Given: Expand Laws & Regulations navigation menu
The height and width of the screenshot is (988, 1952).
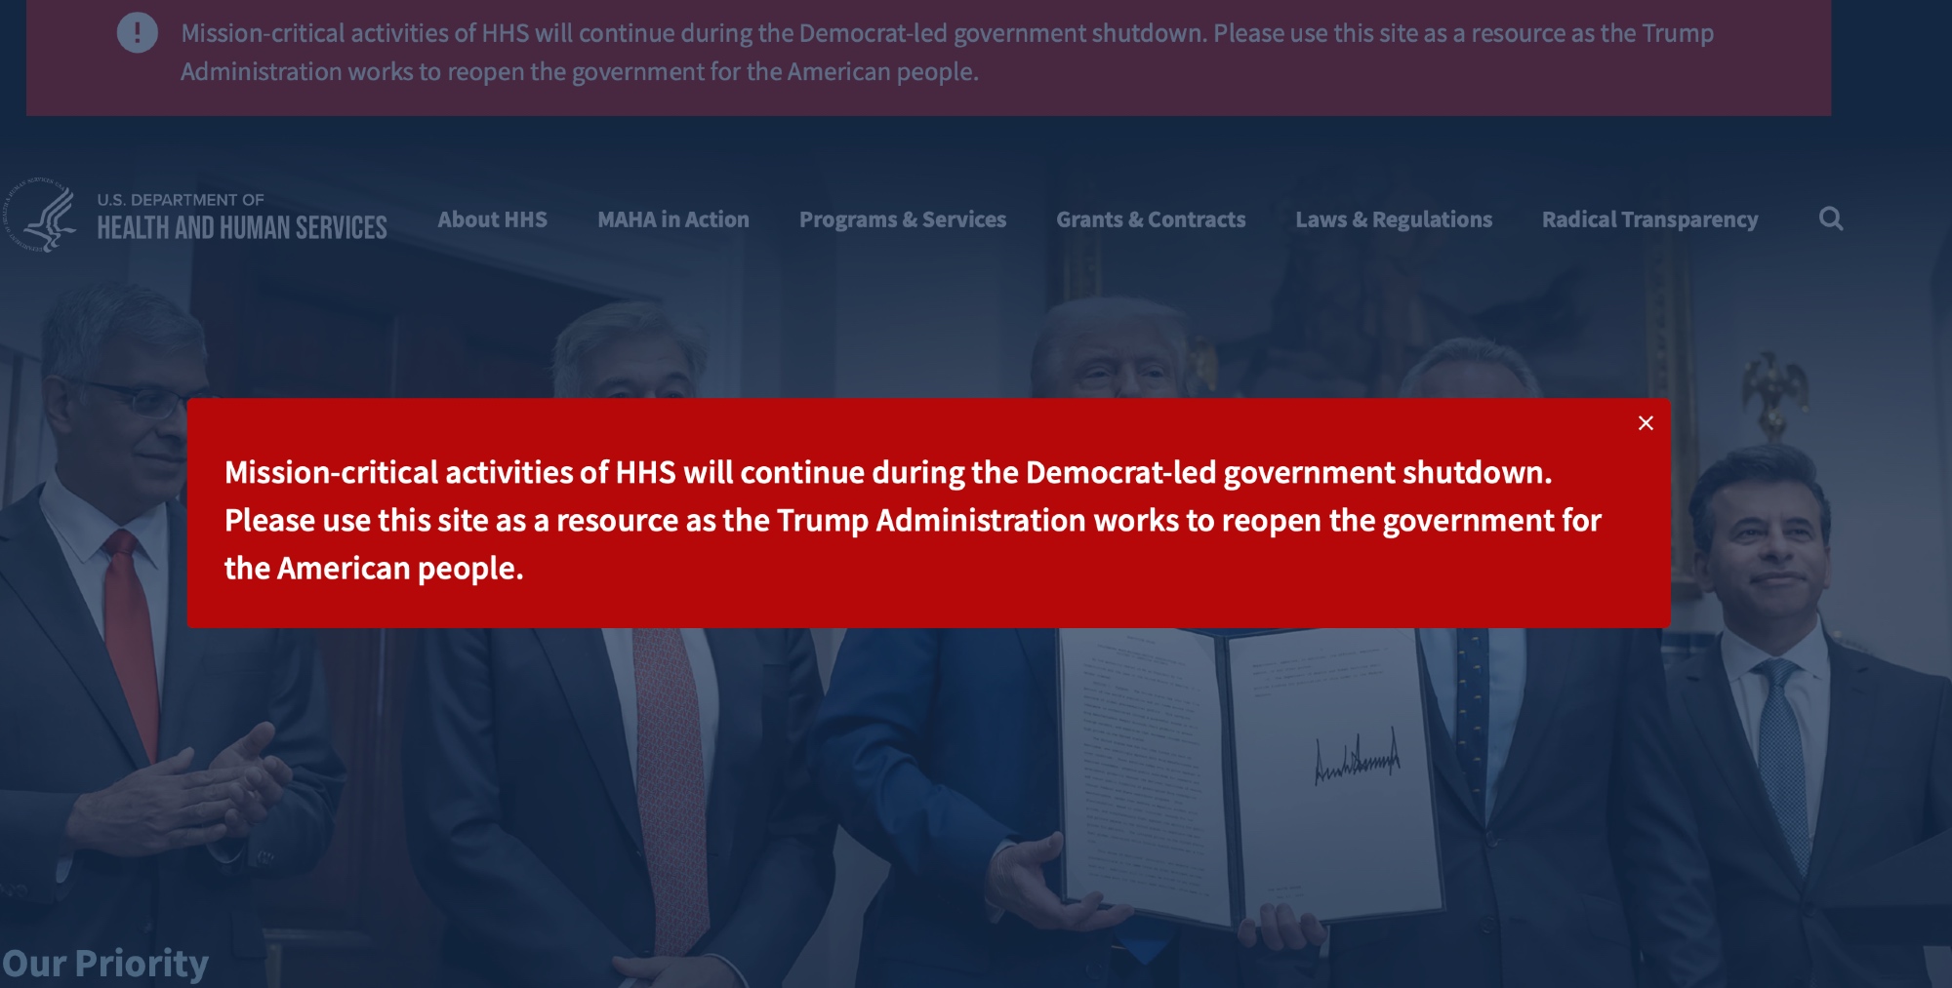Looking at the screenshot, I should click(x=1393, y=220).
